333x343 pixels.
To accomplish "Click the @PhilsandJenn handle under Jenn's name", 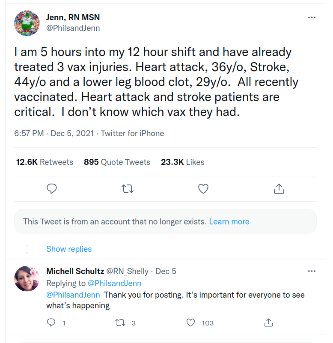I will click(x=73, y=28).
